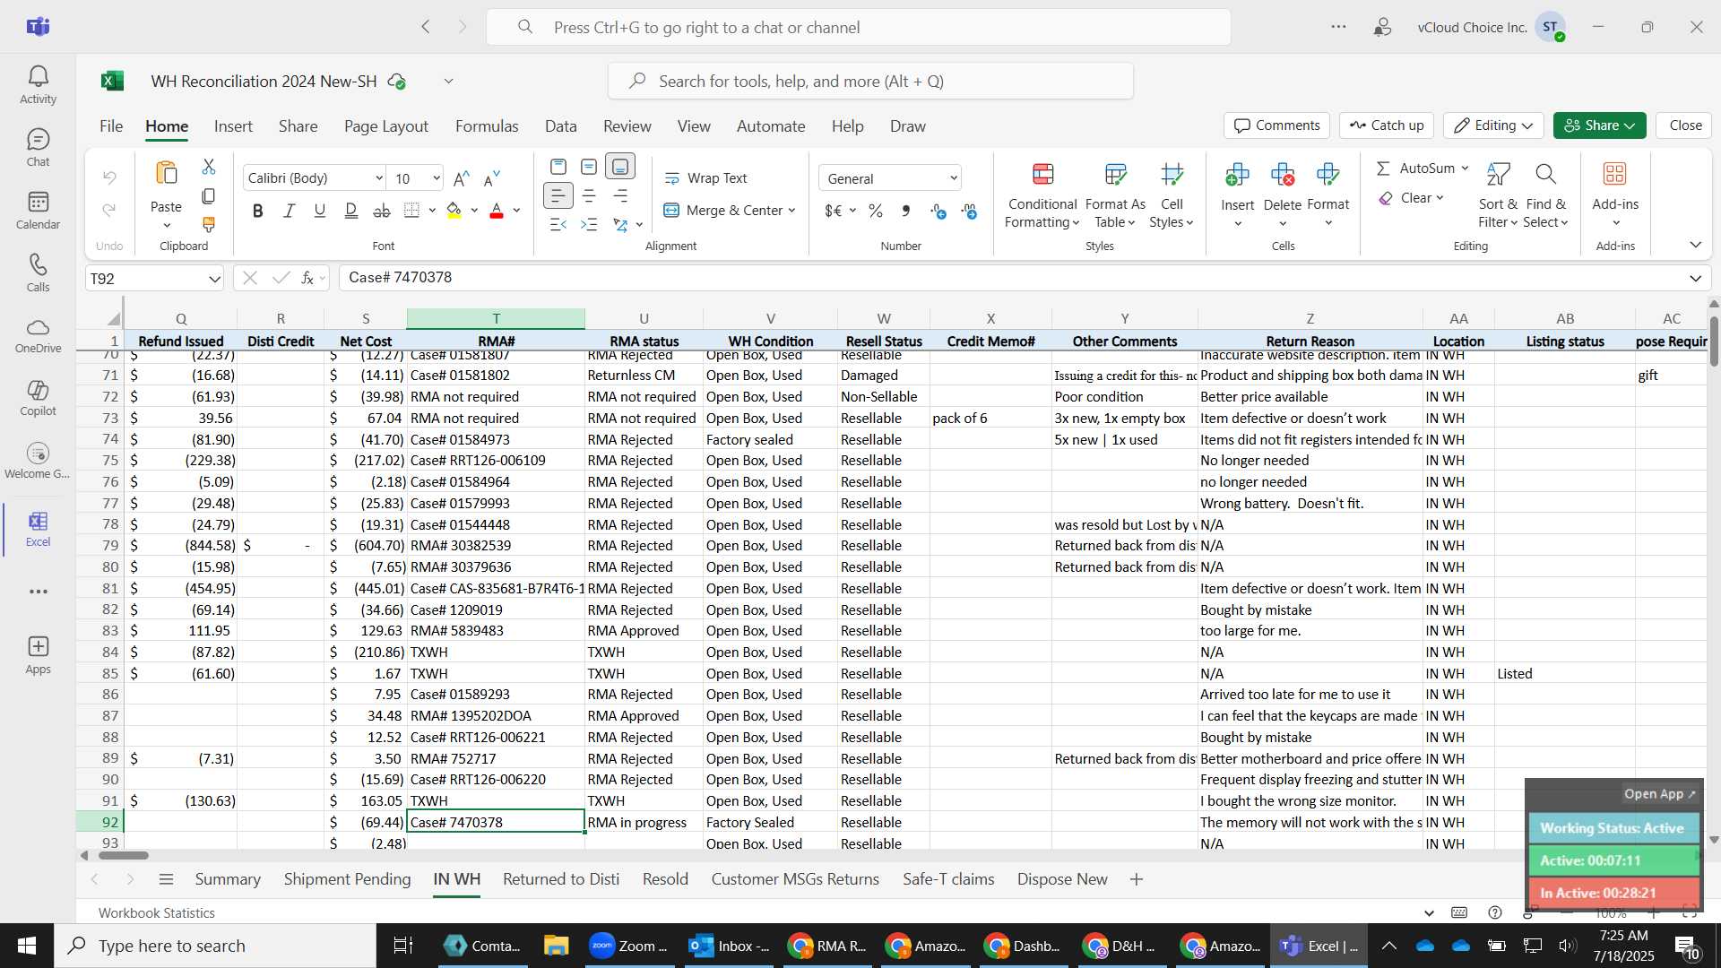Click the Conditional Formatting icon
Screen dimensions: 1721x968
pos(1042,174)
